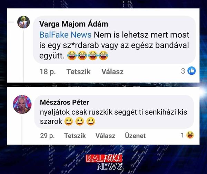Image resolution: width=207 pixels, height=174 pixels.
Task: Open the tagged BalFake News mention link
Action: pos(65,35)
